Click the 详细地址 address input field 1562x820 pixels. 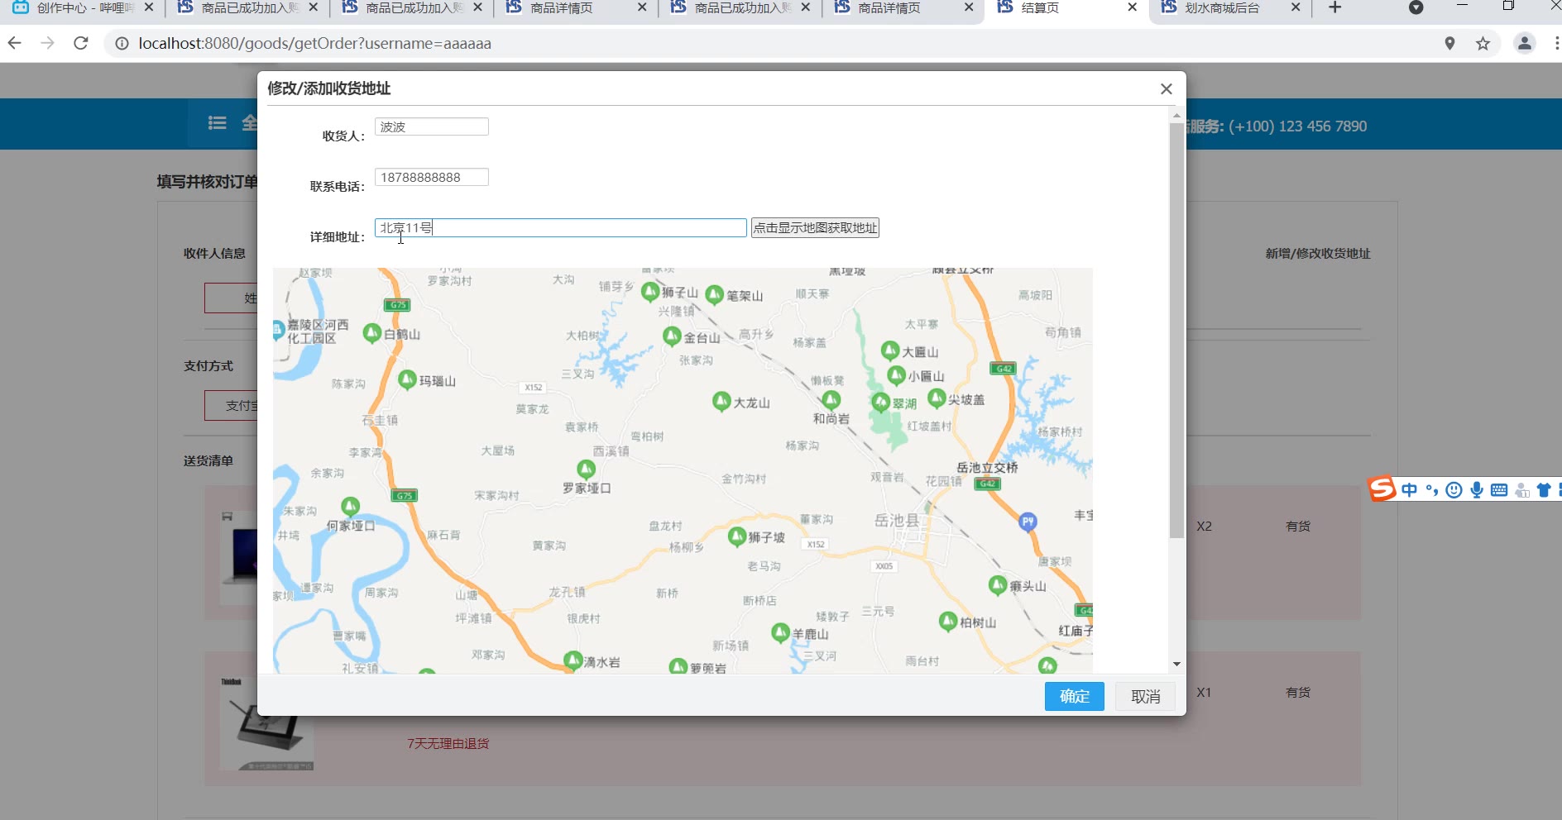tap(560, 227)
